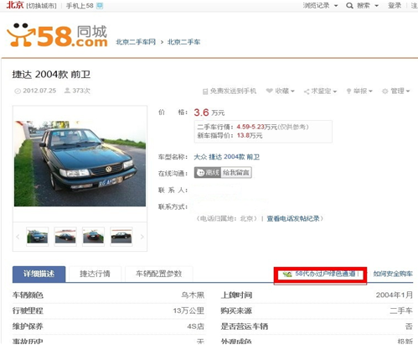
Task: Open the 58代办过户绿色通道 link
Action: [325, 274]
